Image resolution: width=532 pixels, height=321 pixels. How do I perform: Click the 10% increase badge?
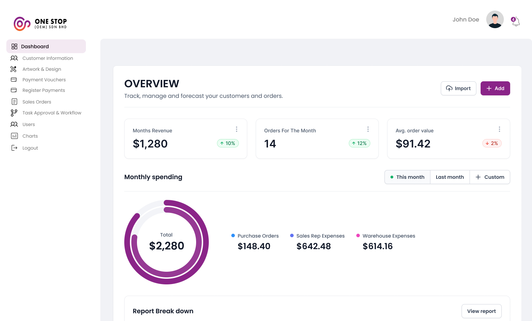pos(228,143)
